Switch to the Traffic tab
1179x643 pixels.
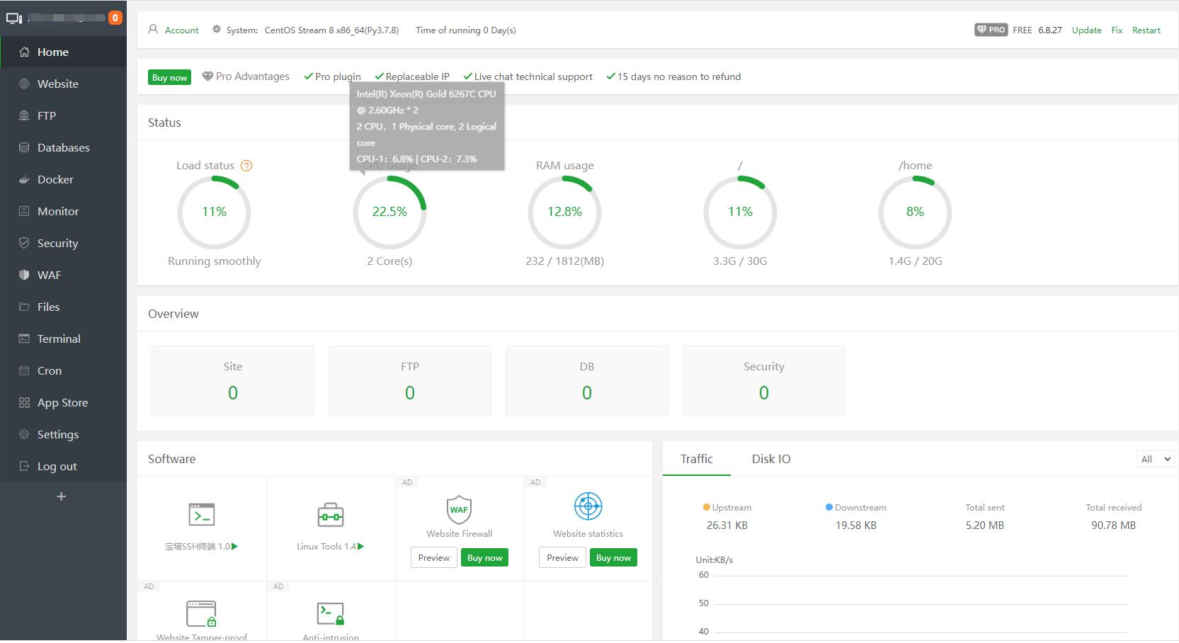click(697, 459)
